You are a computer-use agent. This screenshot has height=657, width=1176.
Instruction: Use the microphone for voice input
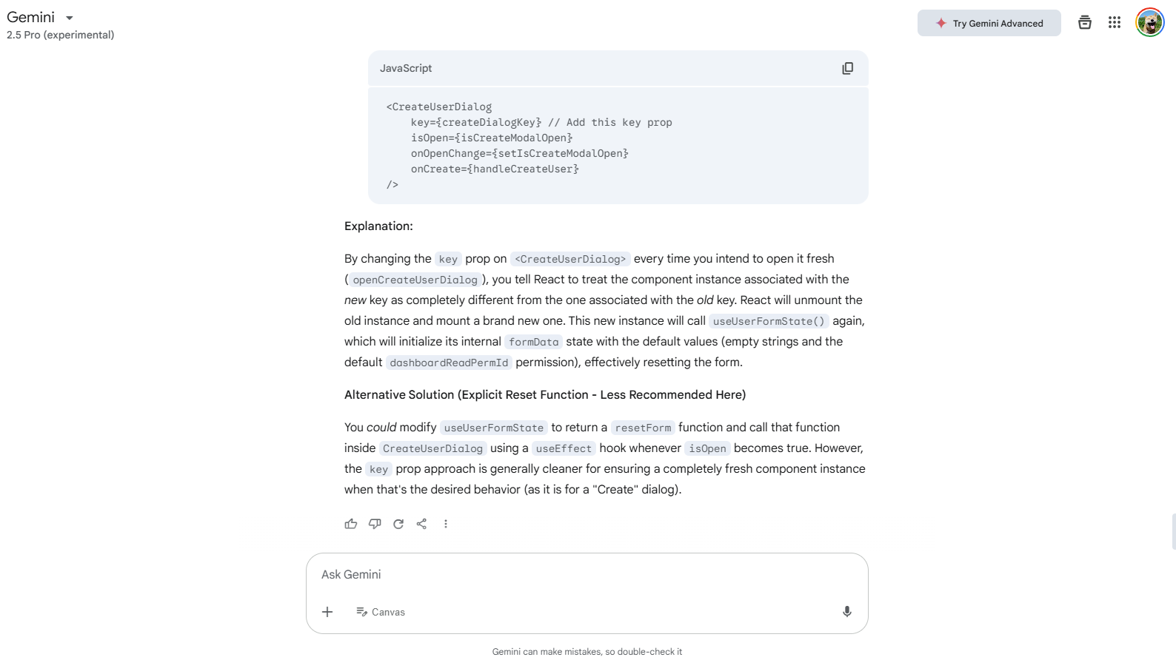click(x=847, y=612)
